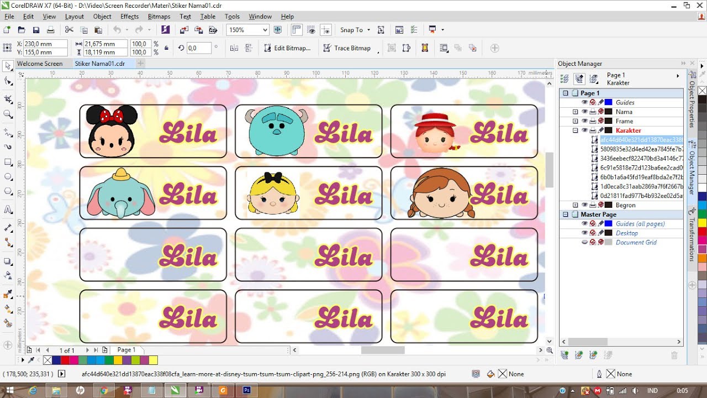The height and width of the screenshot is (398, 707).
Task: Open the Layout menu
Action: [x=75, y=17]
